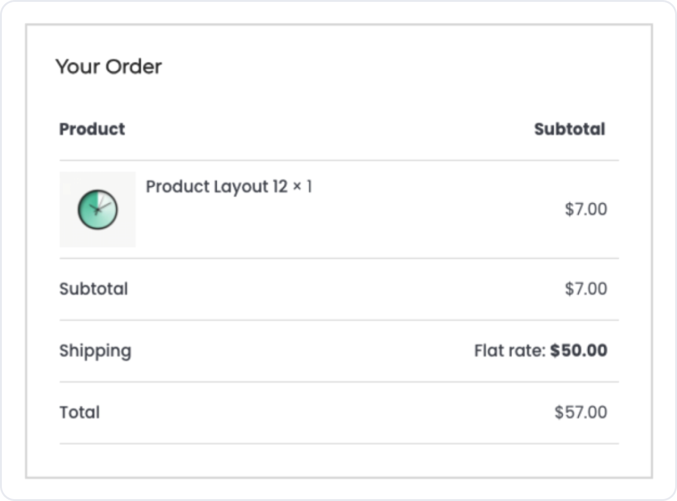Click the divider line under the column headers
Image resolution: width=677 pixels, height=501 pixels.
[339, 160]
